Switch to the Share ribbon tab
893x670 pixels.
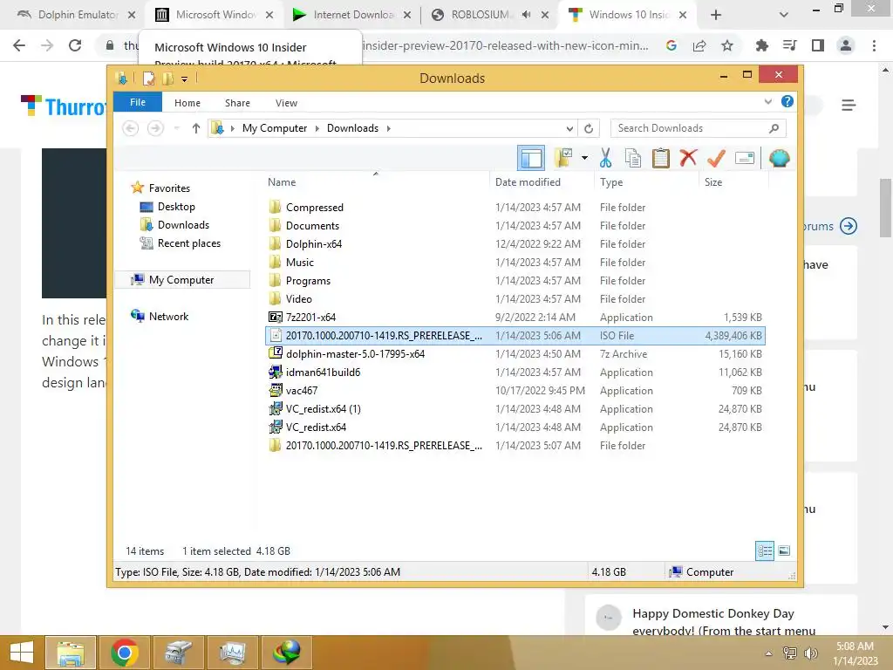(237, 103)
